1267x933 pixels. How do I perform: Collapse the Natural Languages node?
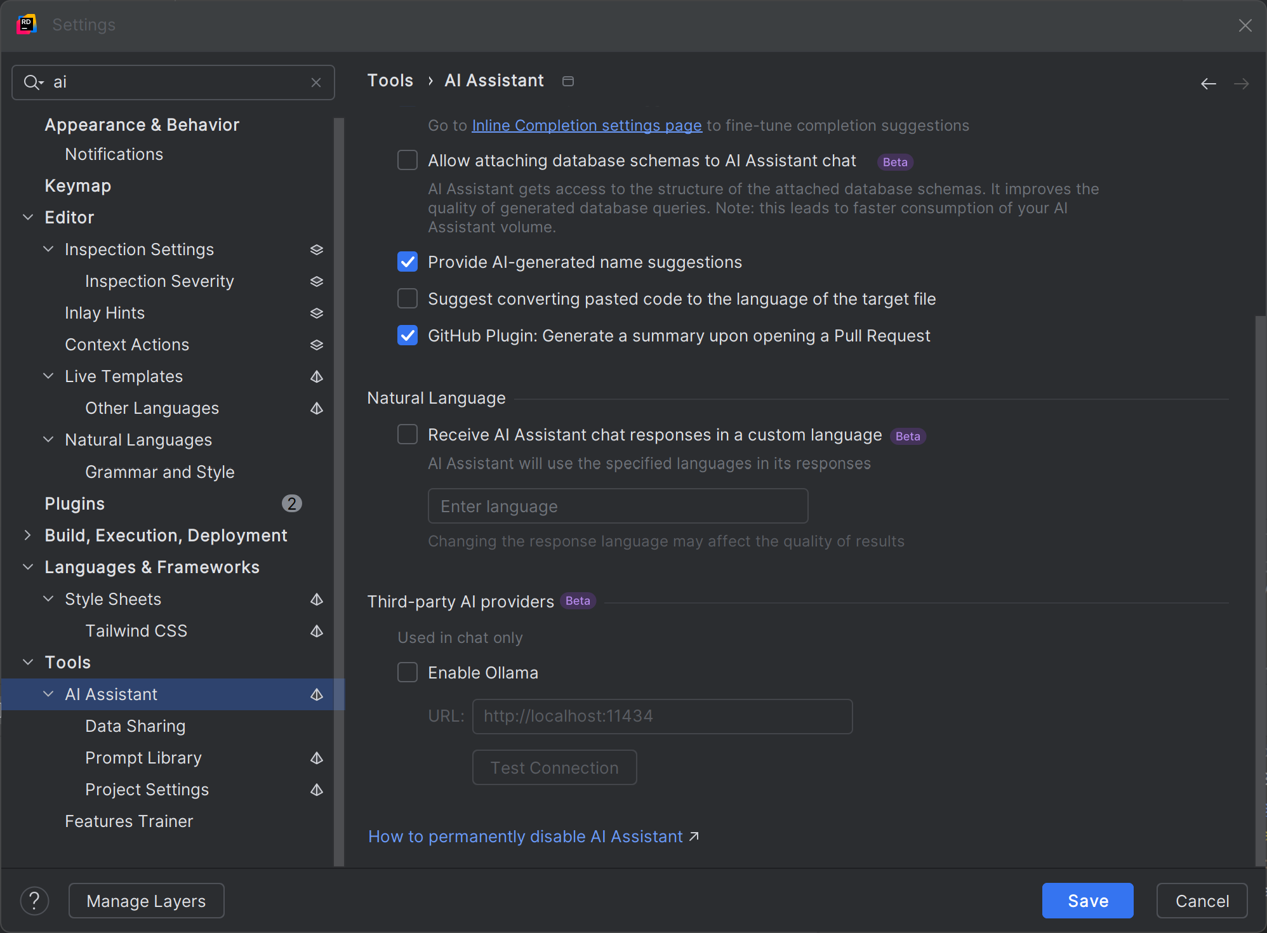click(48, 439)
